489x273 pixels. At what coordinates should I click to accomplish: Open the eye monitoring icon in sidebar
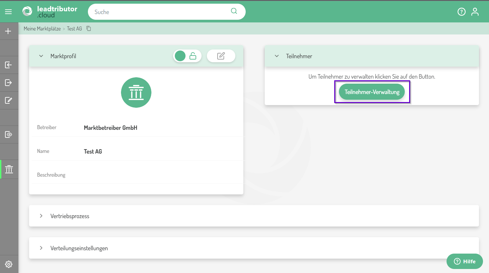pos(8,134)
